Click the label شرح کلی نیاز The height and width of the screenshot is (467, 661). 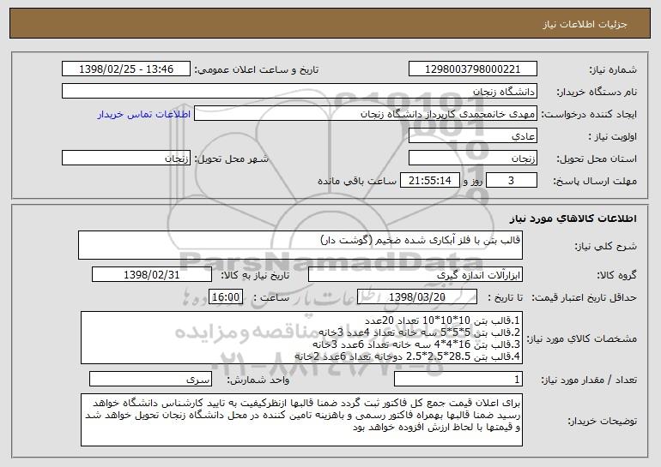606,246
